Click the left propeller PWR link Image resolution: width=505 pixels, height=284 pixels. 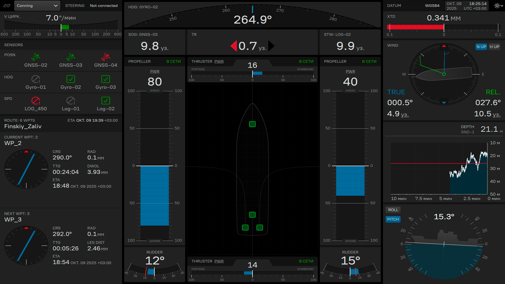click(155, 71)
